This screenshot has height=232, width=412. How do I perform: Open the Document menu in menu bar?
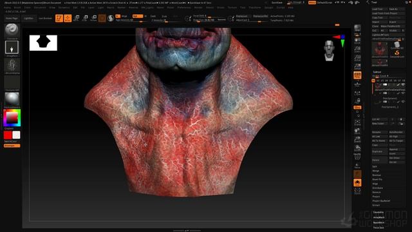[40, 8]
